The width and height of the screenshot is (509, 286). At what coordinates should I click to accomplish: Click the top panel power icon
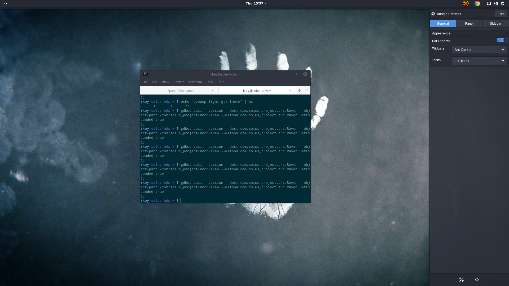[502, 3]
